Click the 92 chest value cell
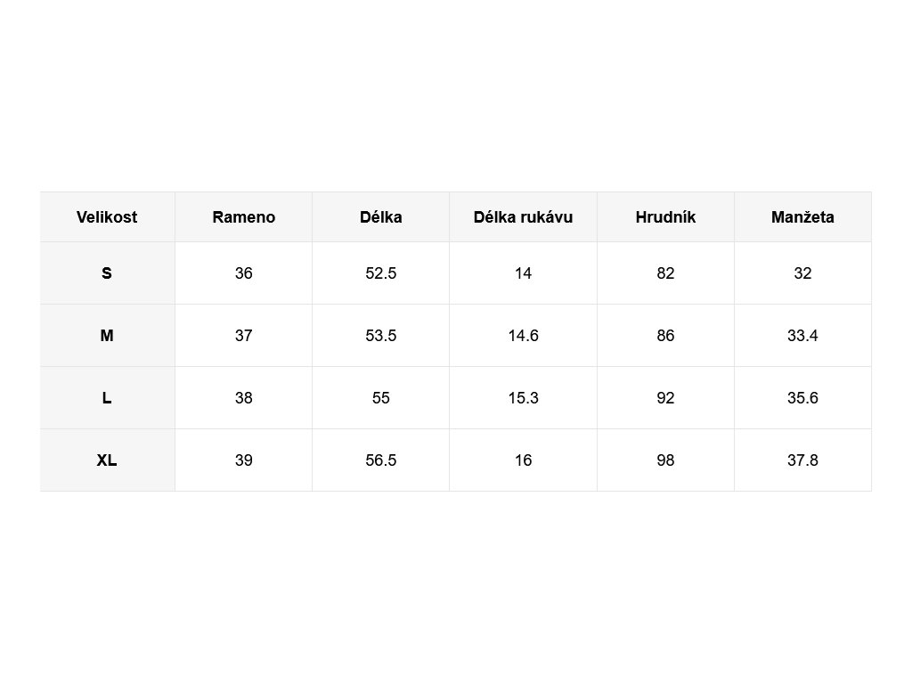 pos(665,398)
